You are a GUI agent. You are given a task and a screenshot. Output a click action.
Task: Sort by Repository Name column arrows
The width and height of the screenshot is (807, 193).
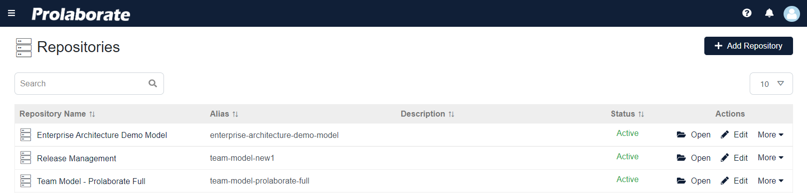pos(92,114)
